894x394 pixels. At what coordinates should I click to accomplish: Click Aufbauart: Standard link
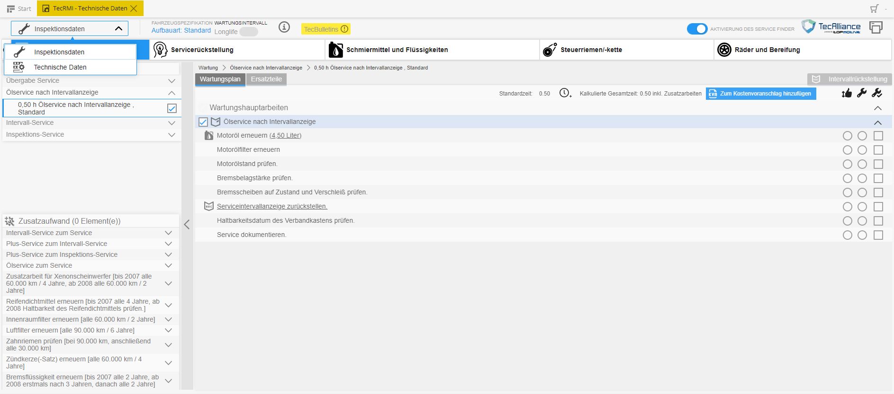tap(181, 30)
